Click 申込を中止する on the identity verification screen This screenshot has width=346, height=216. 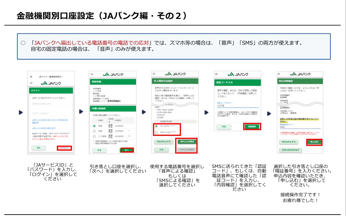point(163,141)
